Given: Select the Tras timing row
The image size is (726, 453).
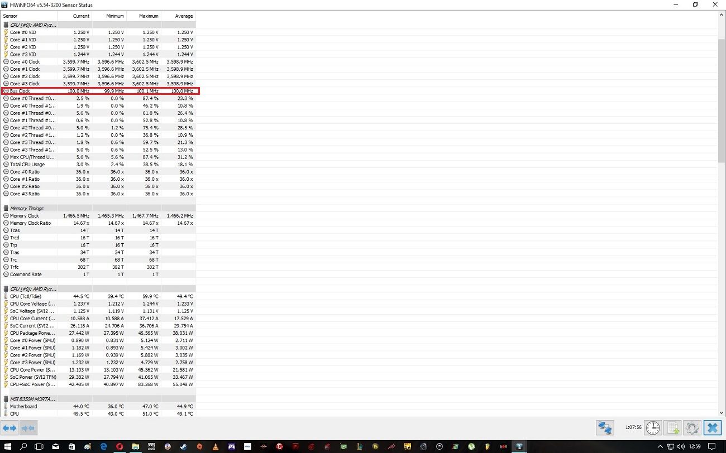Looking at the screenshot, I should (98, 252).
